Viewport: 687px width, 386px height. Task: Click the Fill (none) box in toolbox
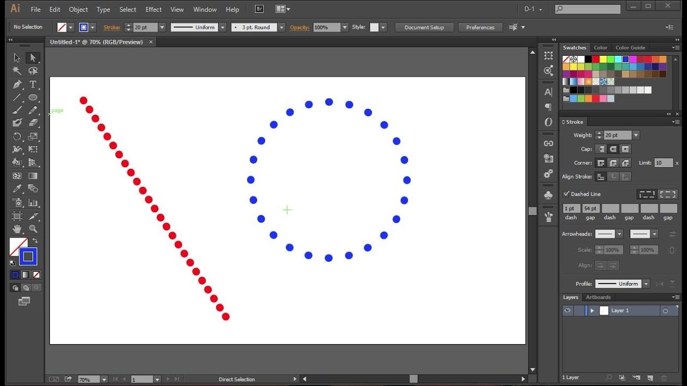tap(17, 246)
